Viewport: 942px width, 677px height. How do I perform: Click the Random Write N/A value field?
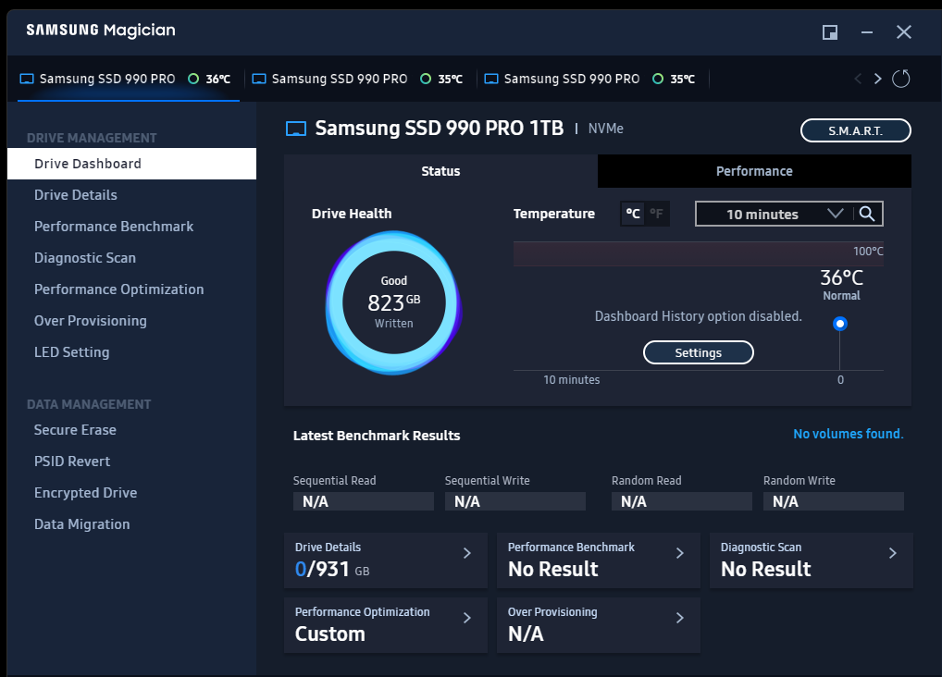pyautogui.click(x=833, y=501)
